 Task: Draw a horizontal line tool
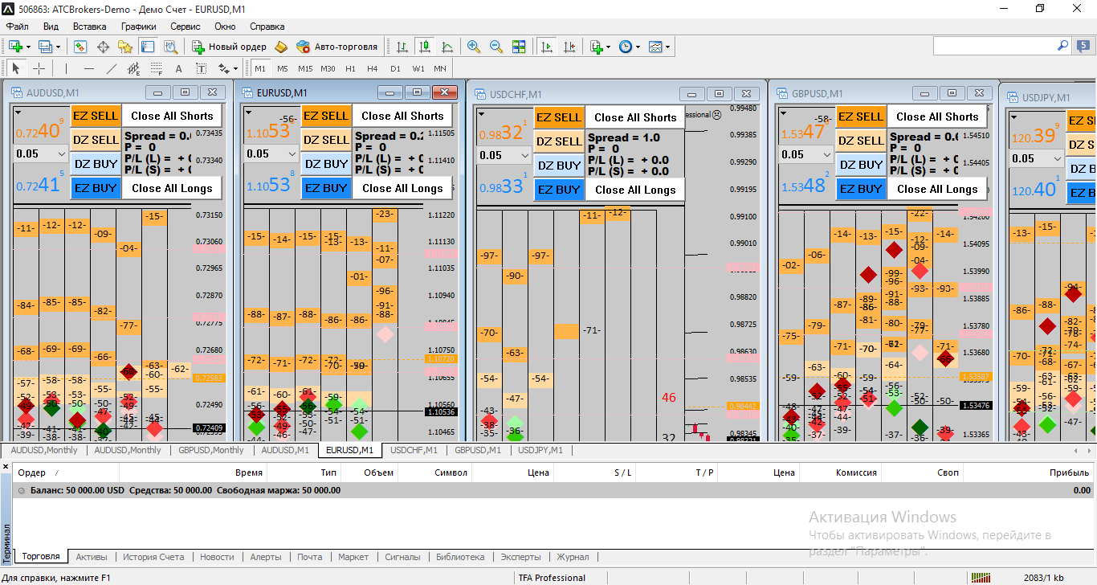89,68
